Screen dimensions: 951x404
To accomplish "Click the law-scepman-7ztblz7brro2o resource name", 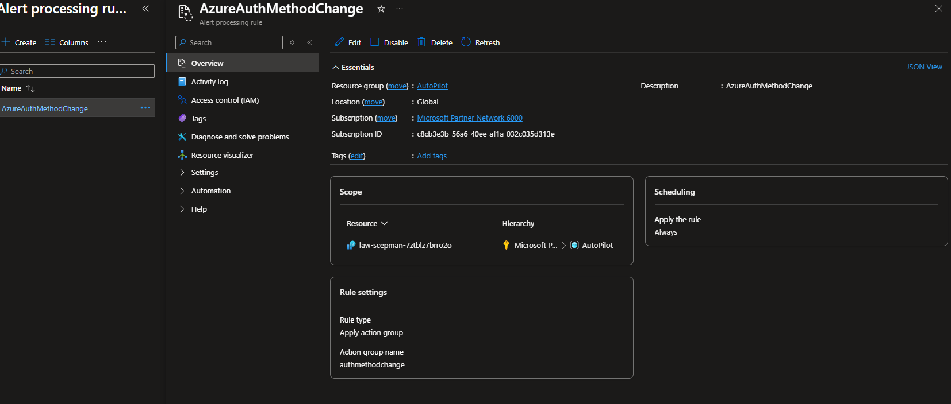I will (405, 245).
